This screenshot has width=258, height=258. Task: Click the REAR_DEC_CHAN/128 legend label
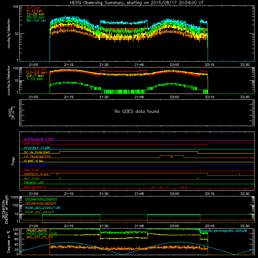(43, 208)
